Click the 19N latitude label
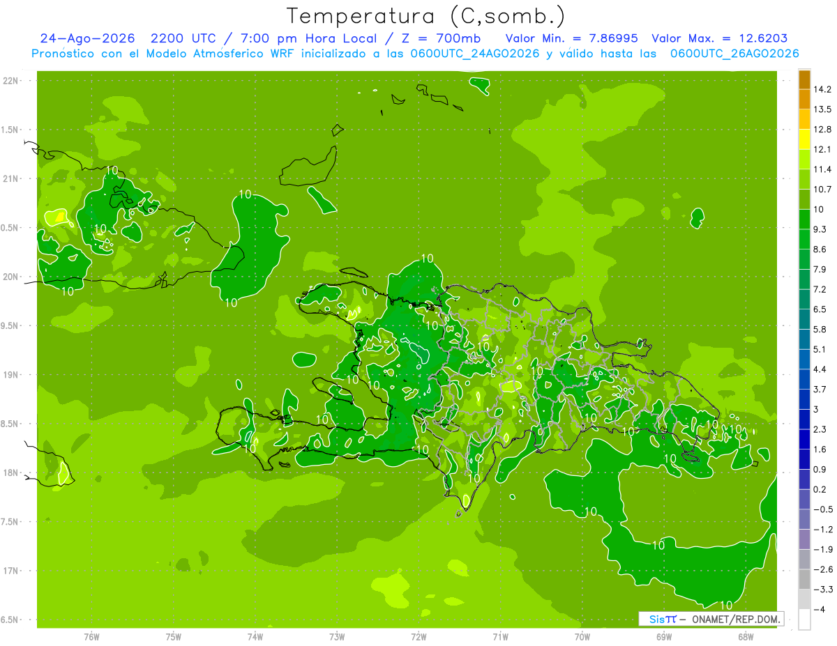 click(x=11, y=375)
